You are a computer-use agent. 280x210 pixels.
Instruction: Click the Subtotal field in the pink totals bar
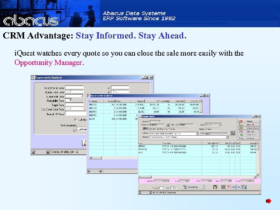click(x=162, y=181)
